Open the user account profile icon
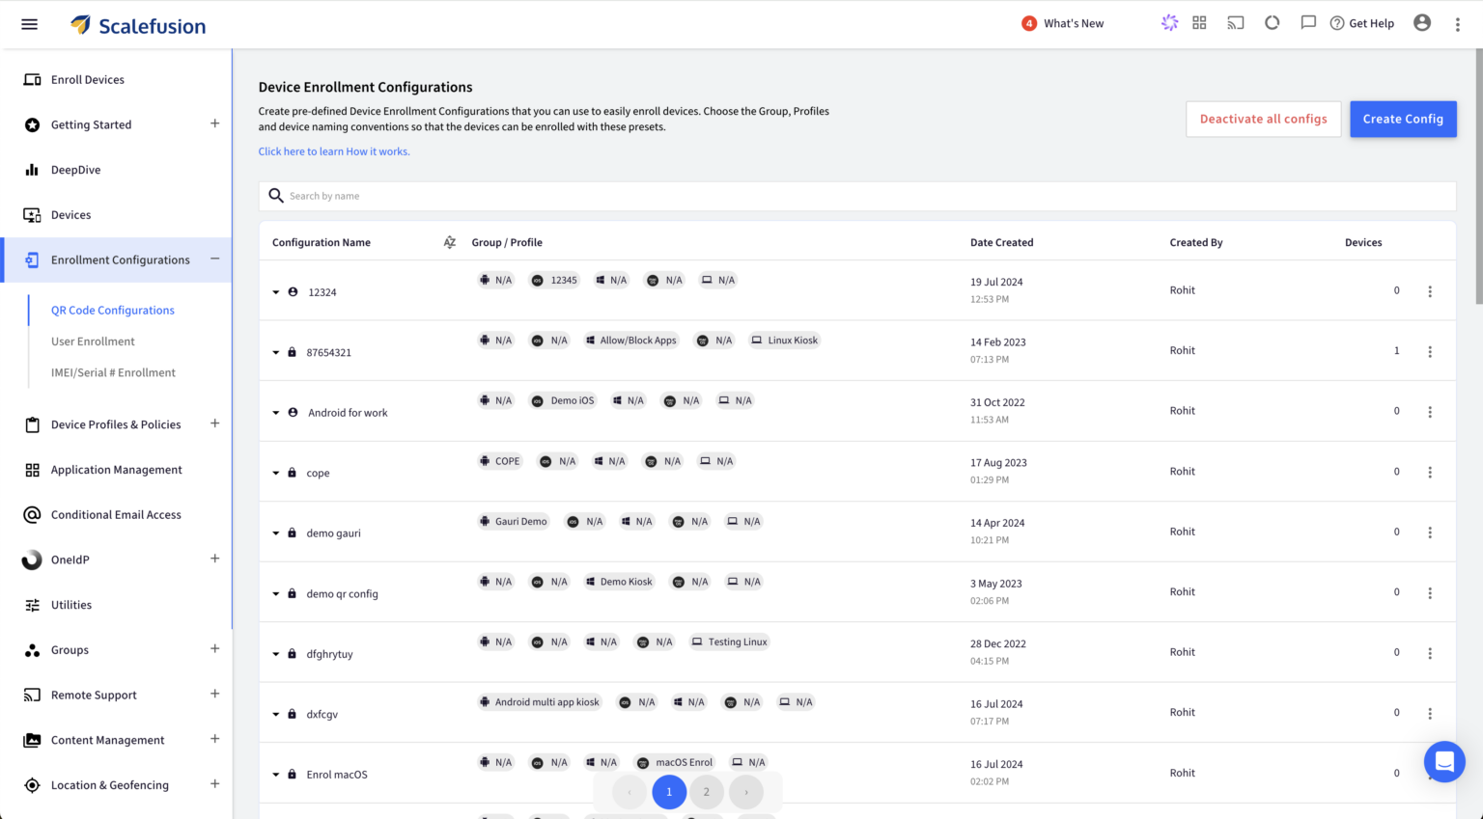Image resolution: width=1483 pixels, height=819 pixels. click(x=1421, y=23)
